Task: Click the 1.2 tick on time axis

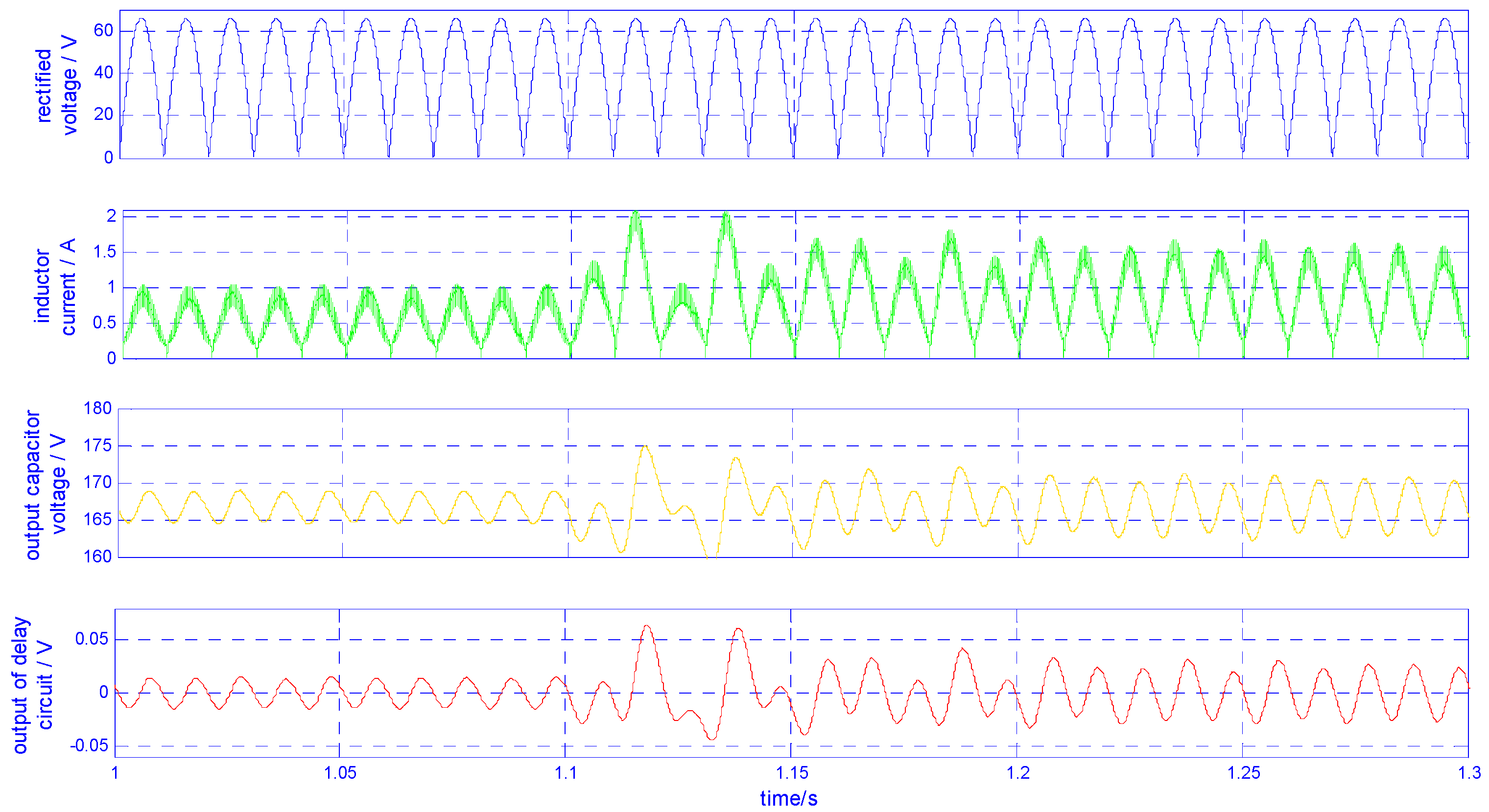Action: click(1018, 773)
